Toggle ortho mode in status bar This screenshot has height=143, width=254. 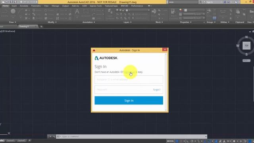pos(188,141)
